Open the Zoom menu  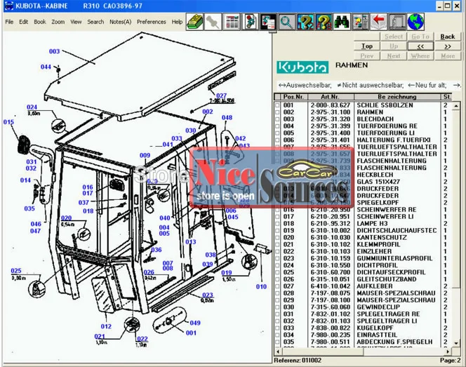pyautogui.click(x=58, y=22)
